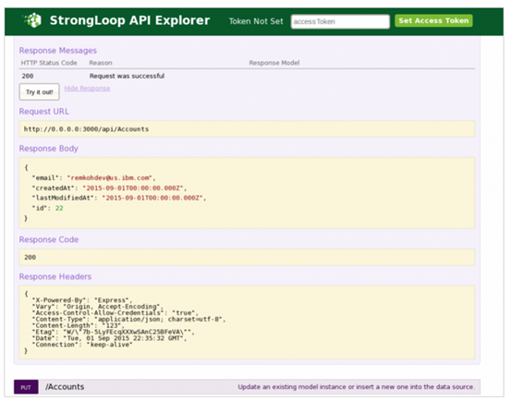Click the 'HTTP Status Code' column header
The image size is (511, 401).
[x=49, y=63]
